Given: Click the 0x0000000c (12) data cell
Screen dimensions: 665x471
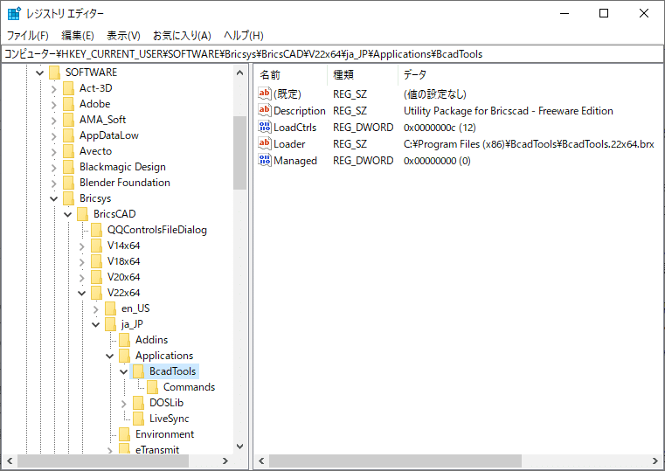Looking at the screenshot, I should 440,128.
